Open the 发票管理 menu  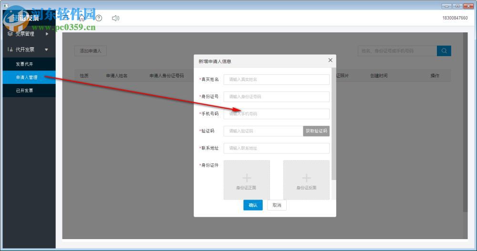click(x=29, y=34)
